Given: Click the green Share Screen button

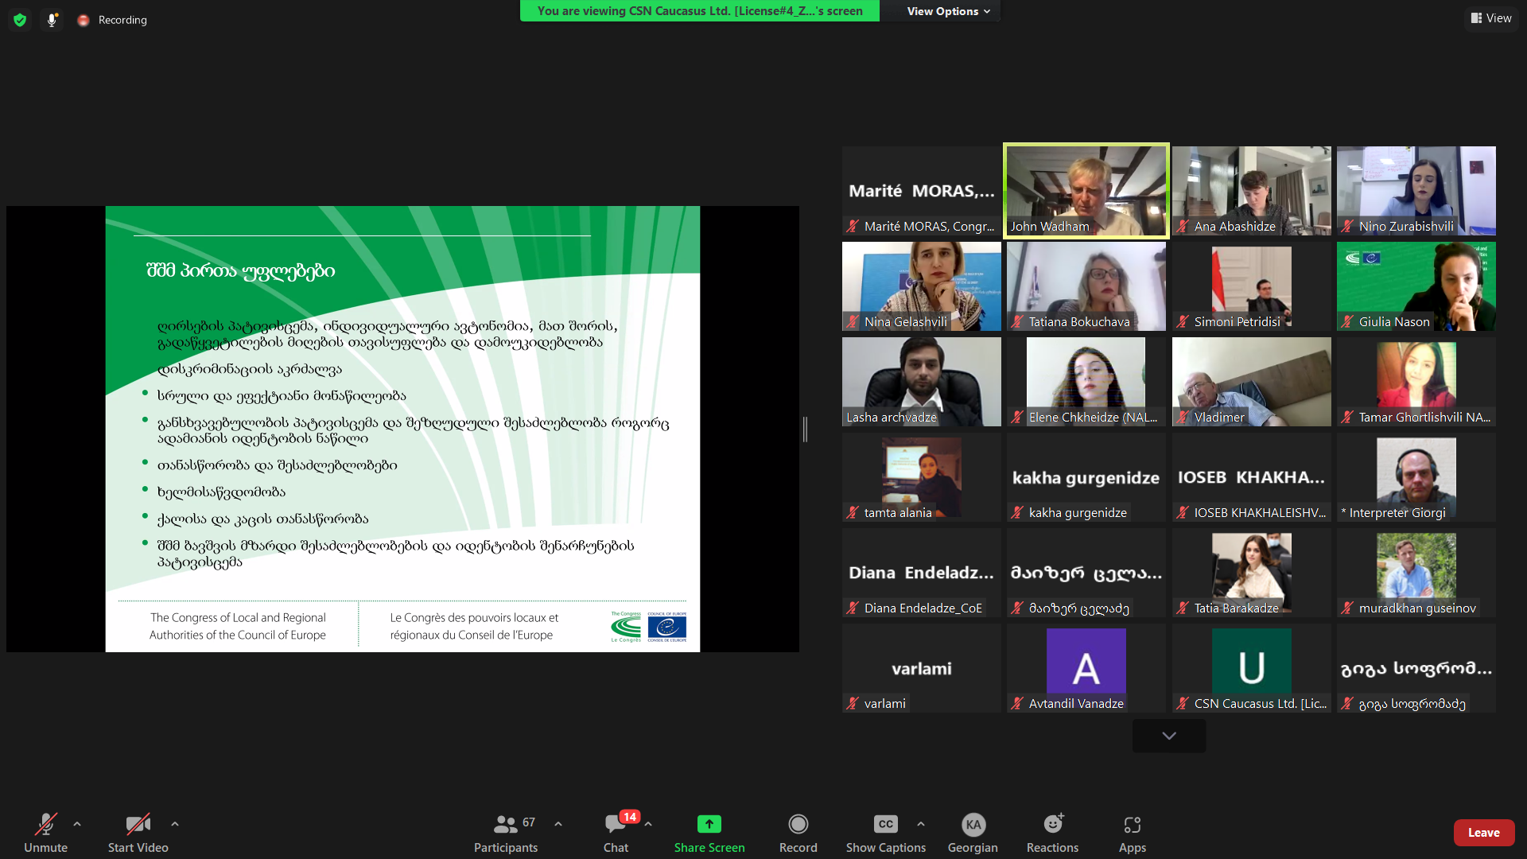Looking at the screenshot, I should click(709, 833).
